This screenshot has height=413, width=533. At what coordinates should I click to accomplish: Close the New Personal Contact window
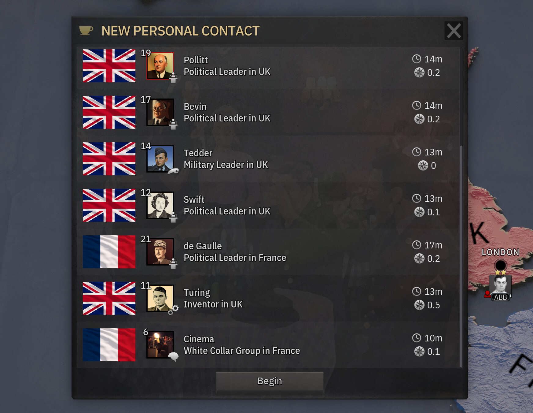coord(454,31)
